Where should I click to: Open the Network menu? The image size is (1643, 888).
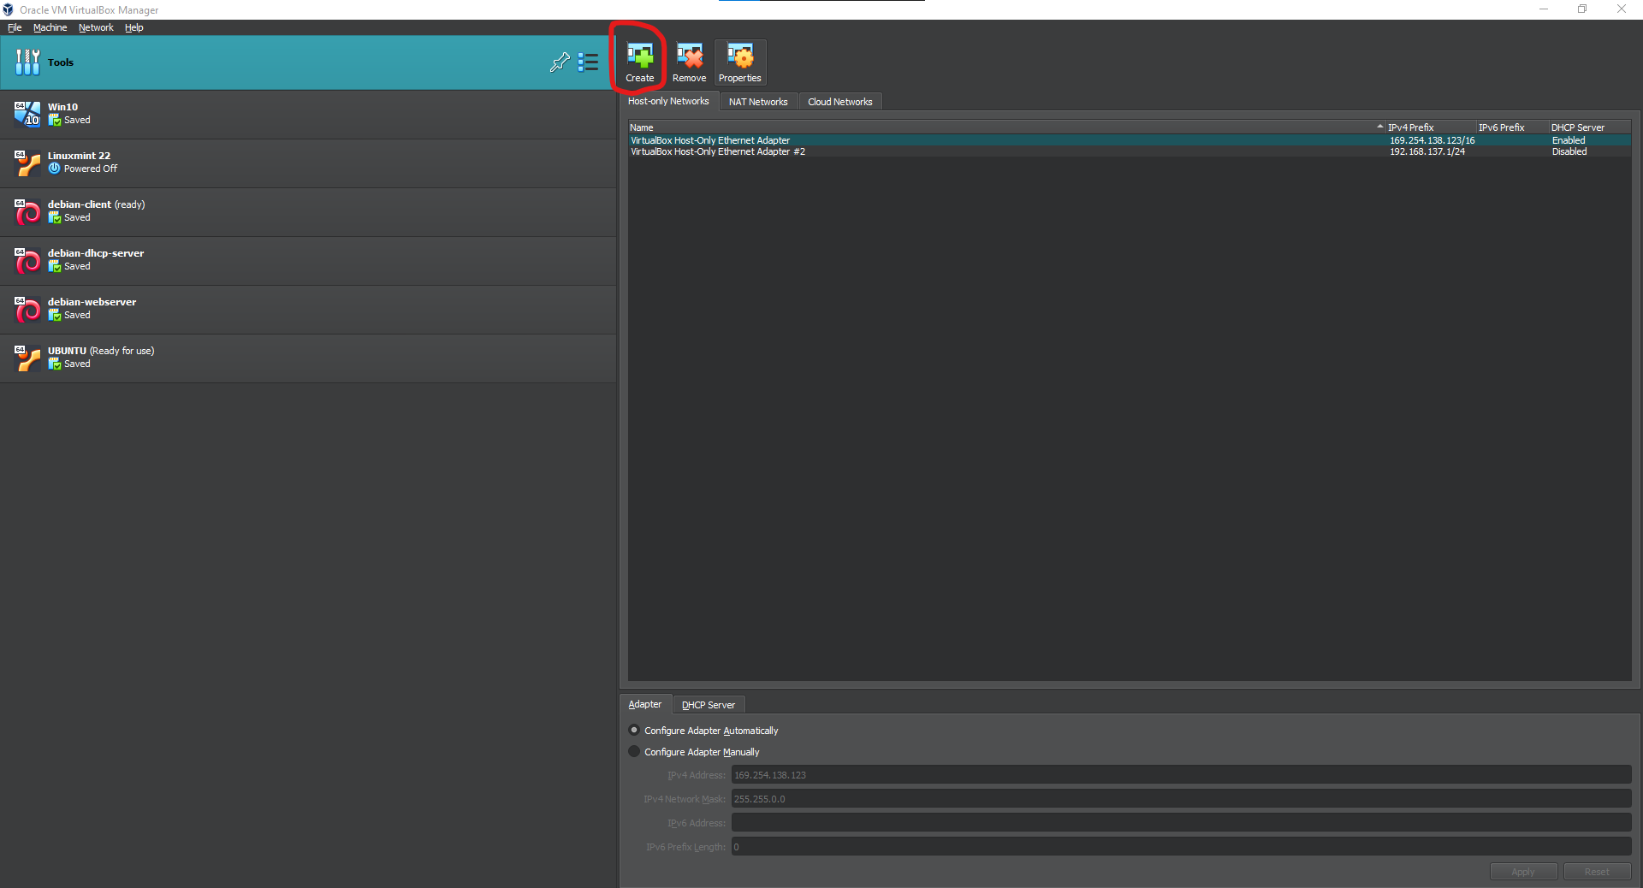click(96, 27)
